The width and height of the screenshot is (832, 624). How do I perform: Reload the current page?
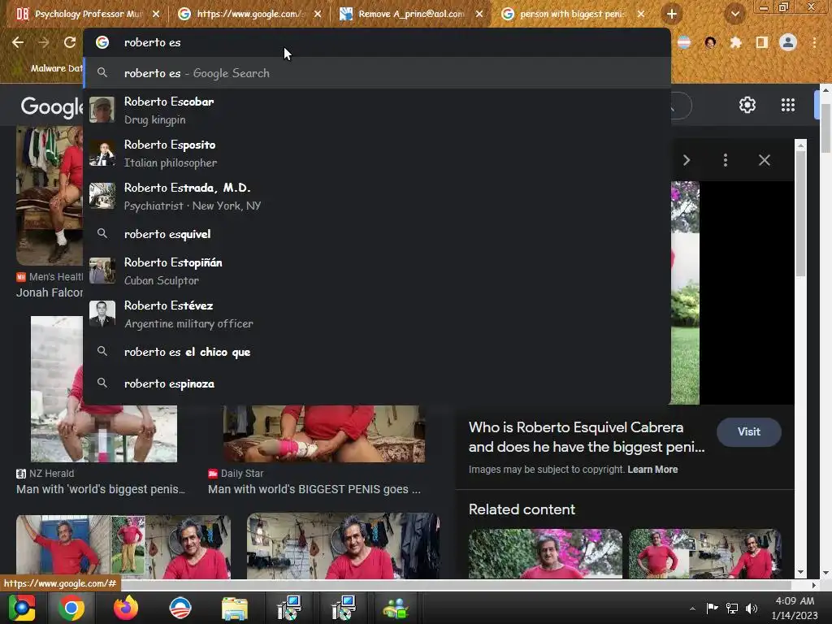click(x=70, y=42)
